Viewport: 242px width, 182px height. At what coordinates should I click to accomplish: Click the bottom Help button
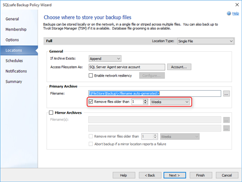point(124,175)
